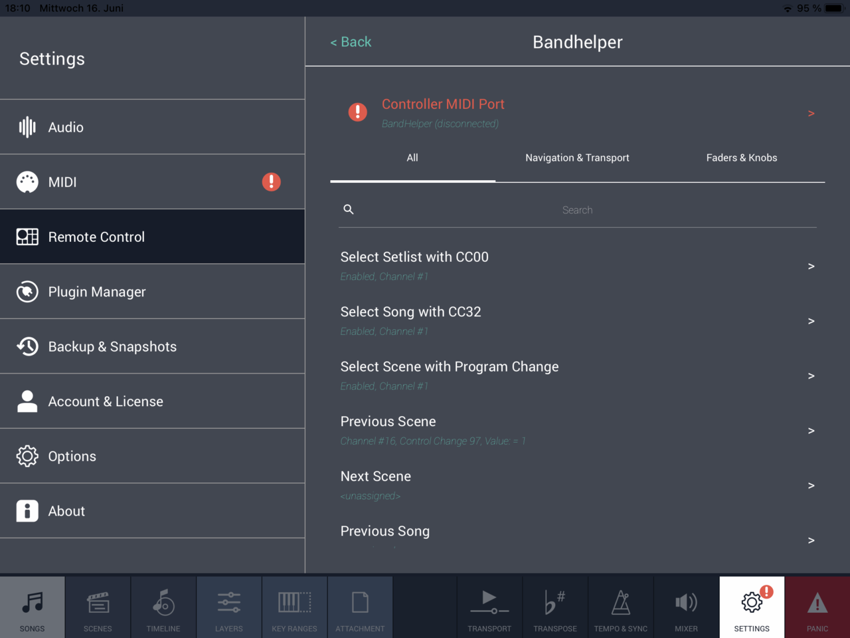
Task: Expand Next Scene chevron
Action: coord(811,486)
